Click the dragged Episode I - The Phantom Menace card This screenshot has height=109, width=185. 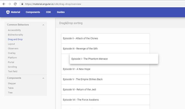click(x=114, y=59)
